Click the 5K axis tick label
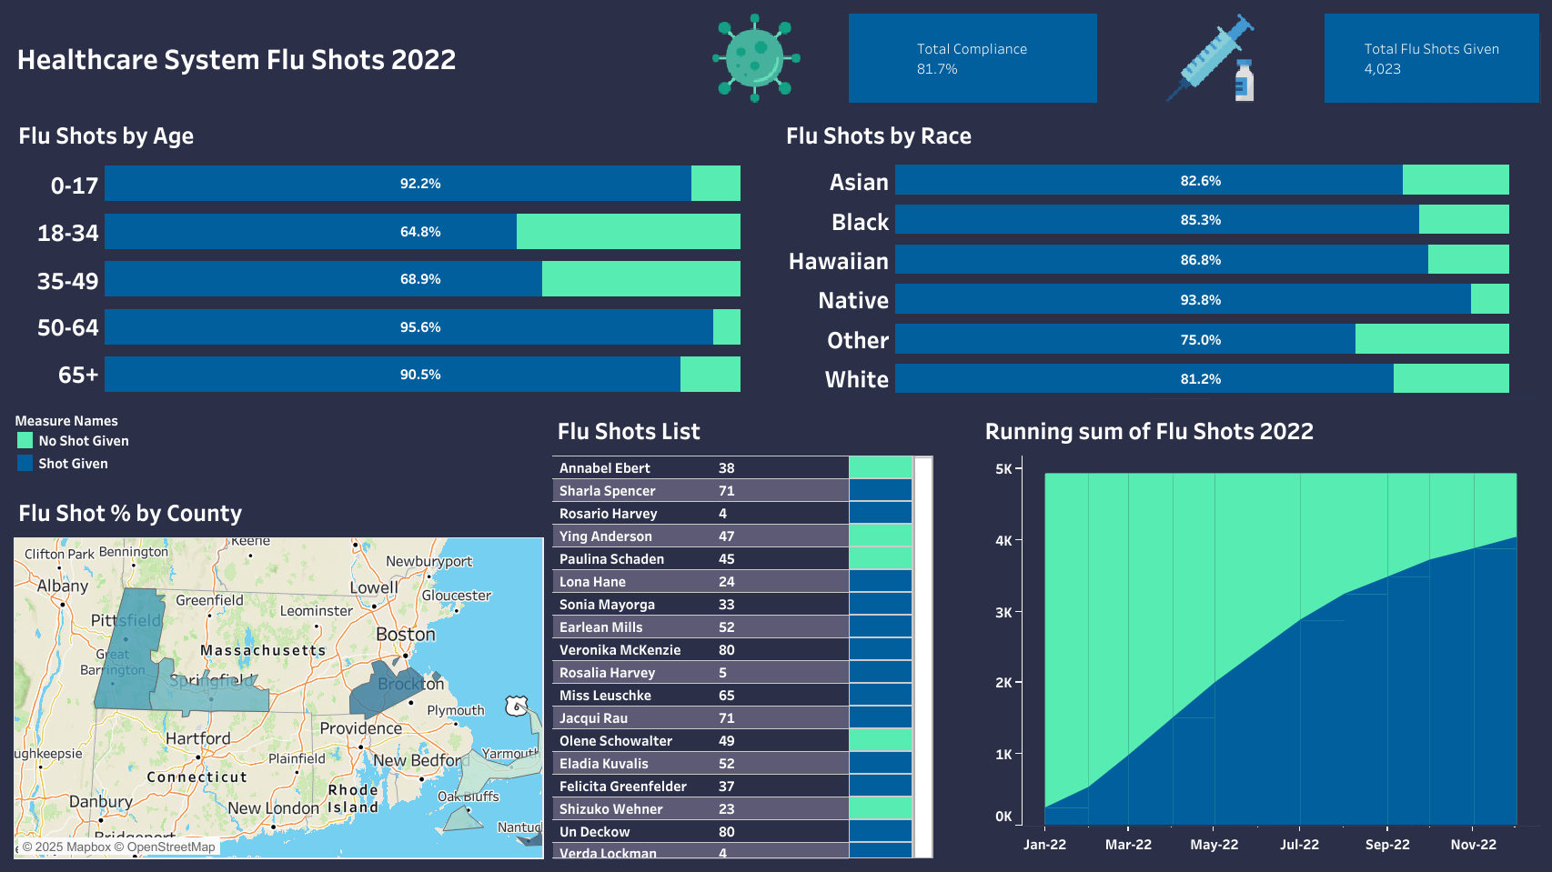The height and width of the screenshot is (872, 1552). tap(1003, 468)
